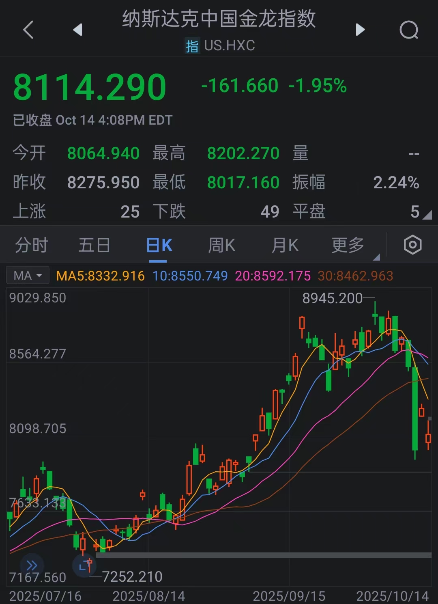
Task: Tap the day low value 8017.160
Action: pyautogui.click(x=243, y=182)
